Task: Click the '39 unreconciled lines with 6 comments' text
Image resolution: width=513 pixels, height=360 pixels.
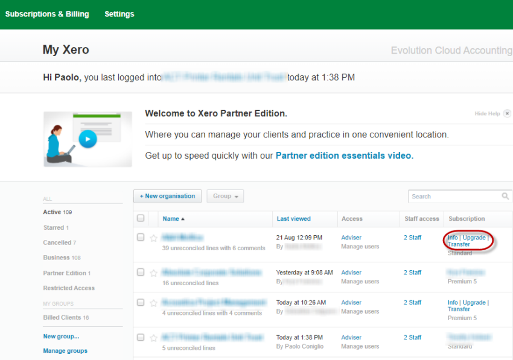Action: click(x=214, y=248)
